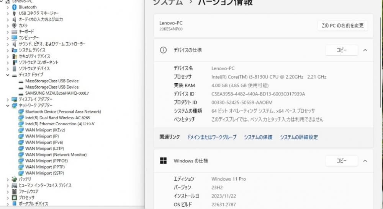The width and height of the screenshot is (383, 209).
Task: Click the camera (カメラ) category icon
Action: coord(15,25)
